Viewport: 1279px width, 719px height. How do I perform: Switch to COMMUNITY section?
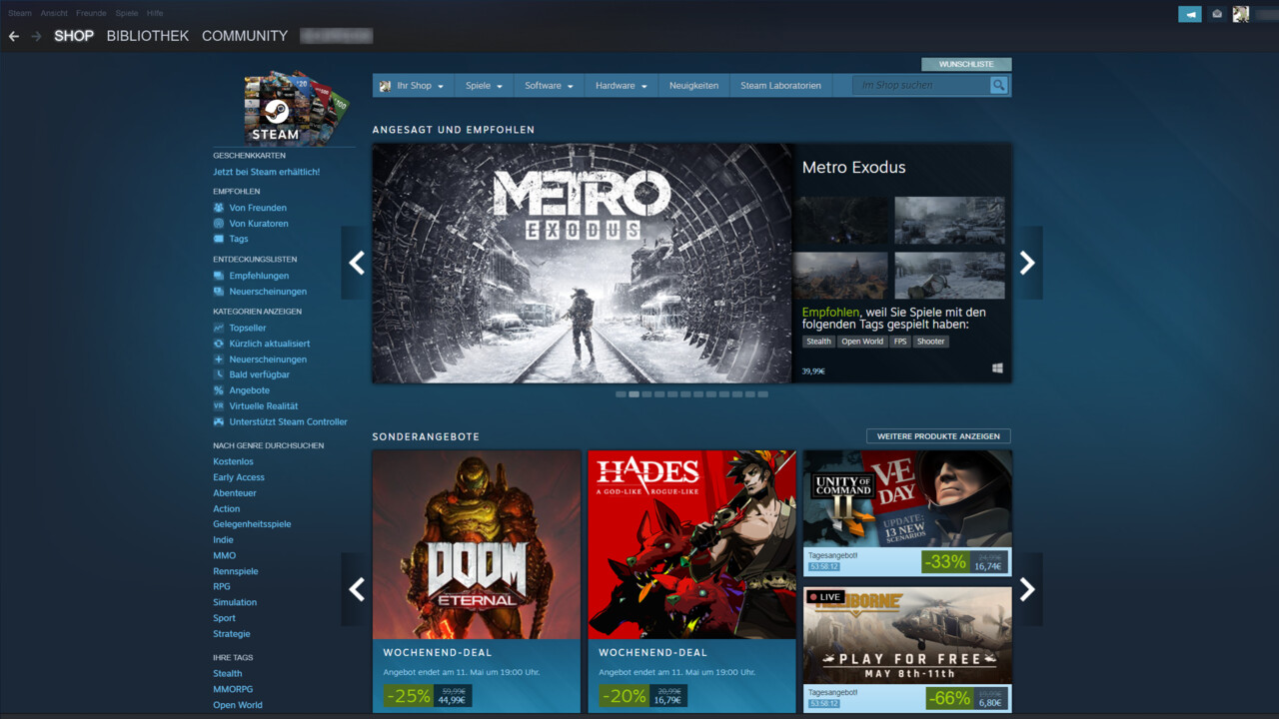pos(245,36)
